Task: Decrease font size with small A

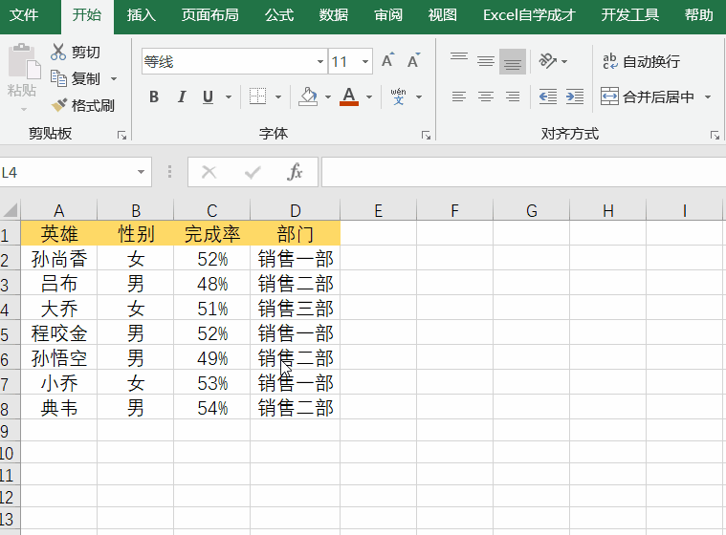Action: [x=413, y=60]
